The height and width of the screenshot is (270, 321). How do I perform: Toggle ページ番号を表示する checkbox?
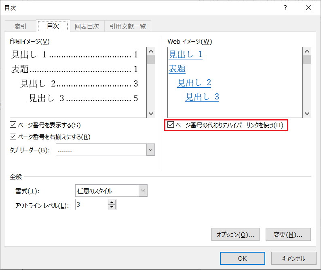pos(13,125)
